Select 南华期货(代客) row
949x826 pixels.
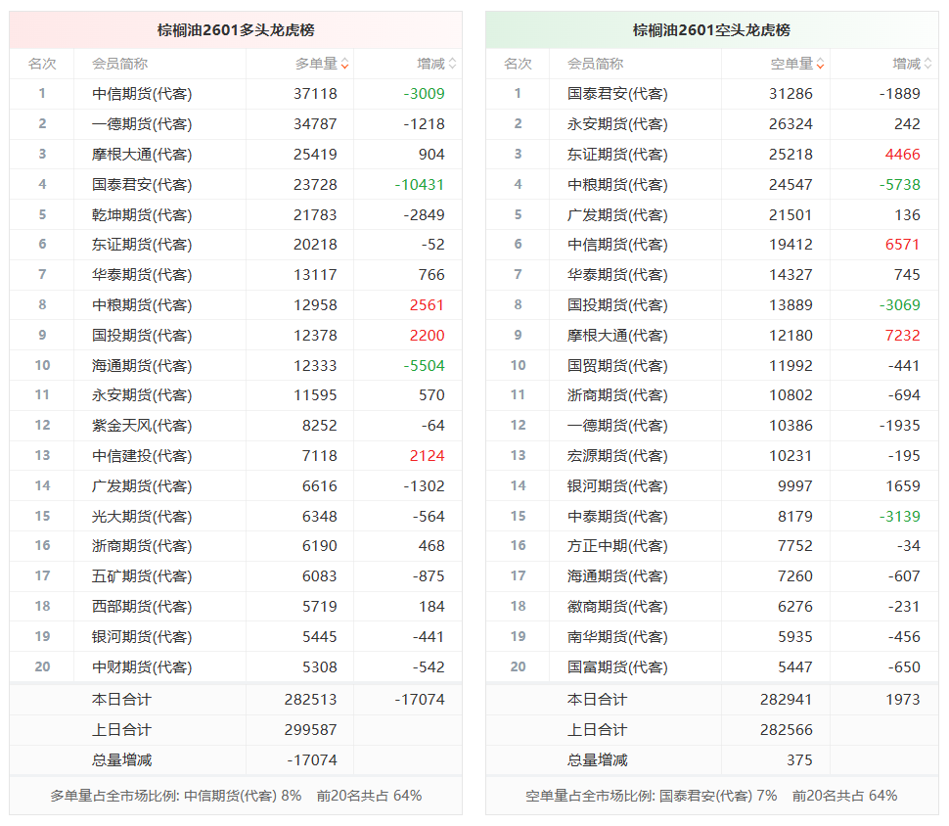[712, 637]
